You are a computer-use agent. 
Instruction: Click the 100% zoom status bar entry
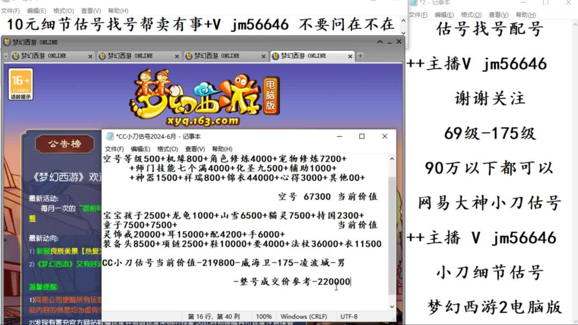point(264,317)
